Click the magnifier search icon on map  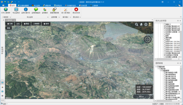[136, 24]
